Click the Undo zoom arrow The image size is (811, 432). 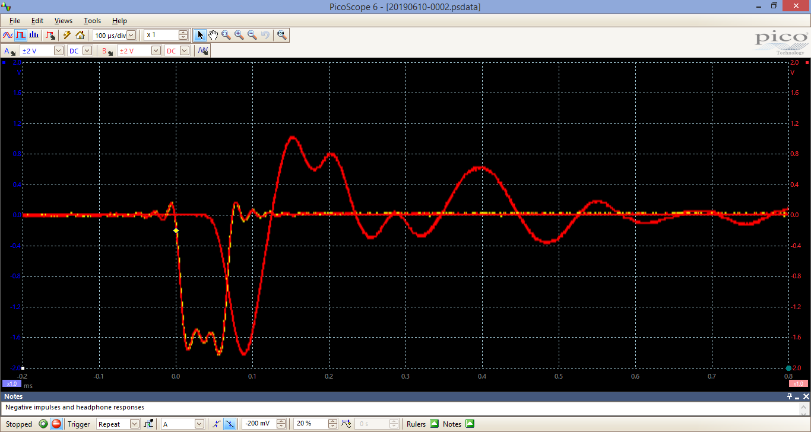(265, 35)
